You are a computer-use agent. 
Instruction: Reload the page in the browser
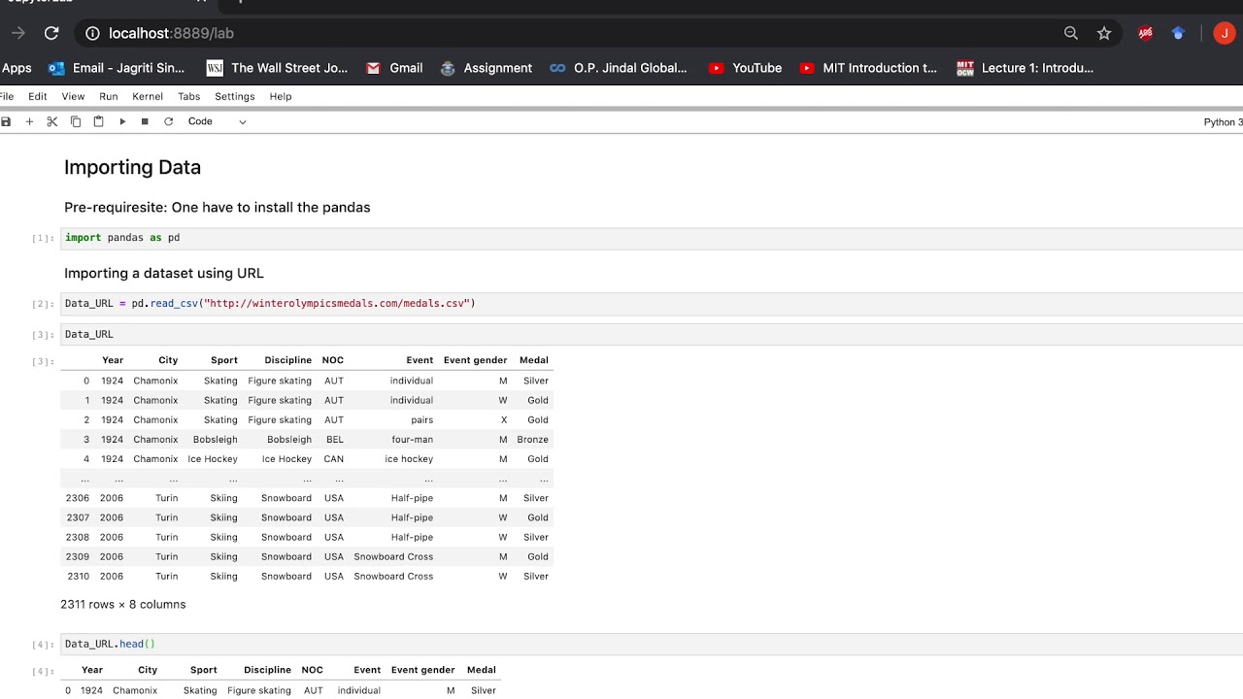click(x=51, y=33)
